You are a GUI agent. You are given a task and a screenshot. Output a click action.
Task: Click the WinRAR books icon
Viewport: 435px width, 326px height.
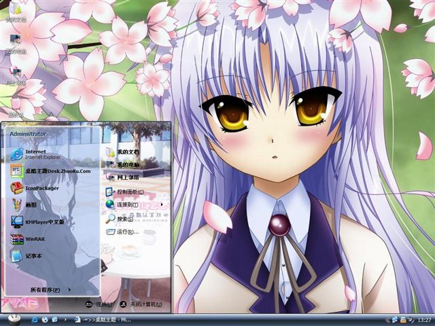tap(17, 239)
